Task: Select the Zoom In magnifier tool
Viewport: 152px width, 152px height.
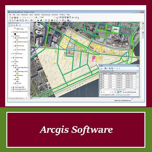Action: 10,20
